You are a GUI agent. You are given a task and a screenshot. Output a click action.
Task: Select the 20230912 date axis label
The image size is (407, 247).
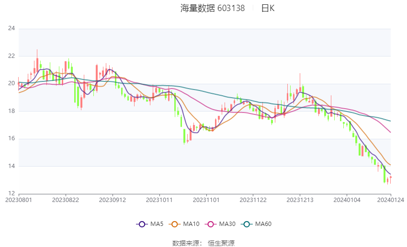click(112, 200)
